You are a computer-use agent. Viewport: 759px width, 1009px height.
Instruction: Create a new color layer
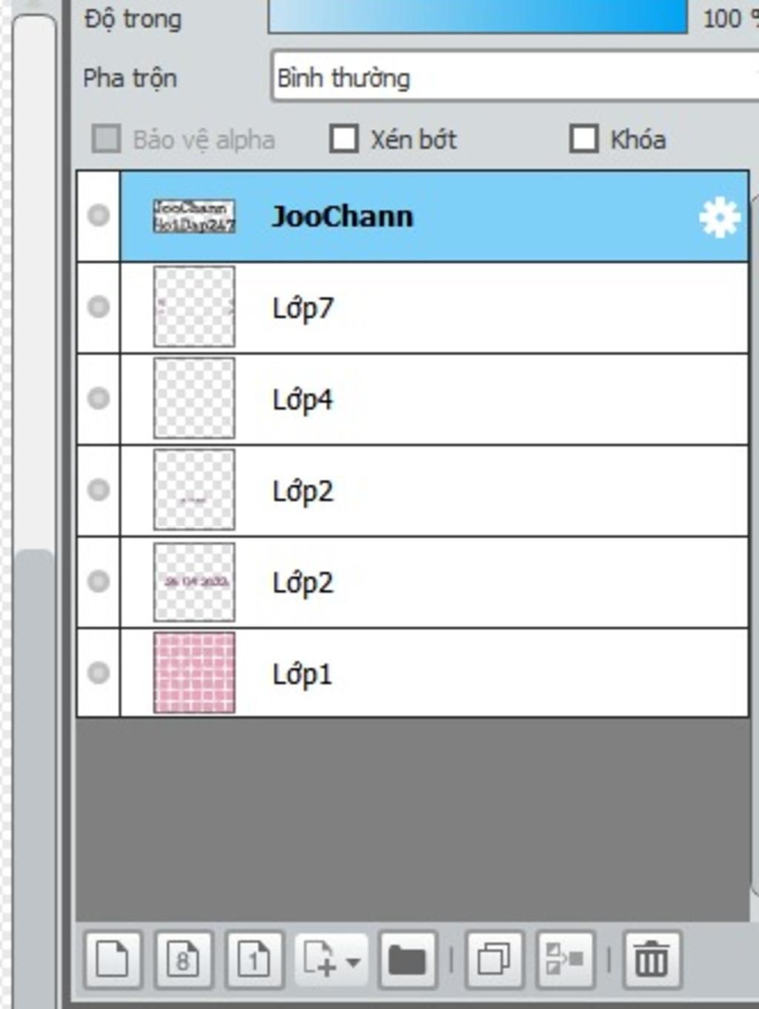click(112, 960)
